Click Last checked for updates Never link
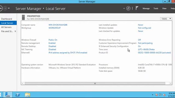The image size is (175, 98). (x=141, y=31)
